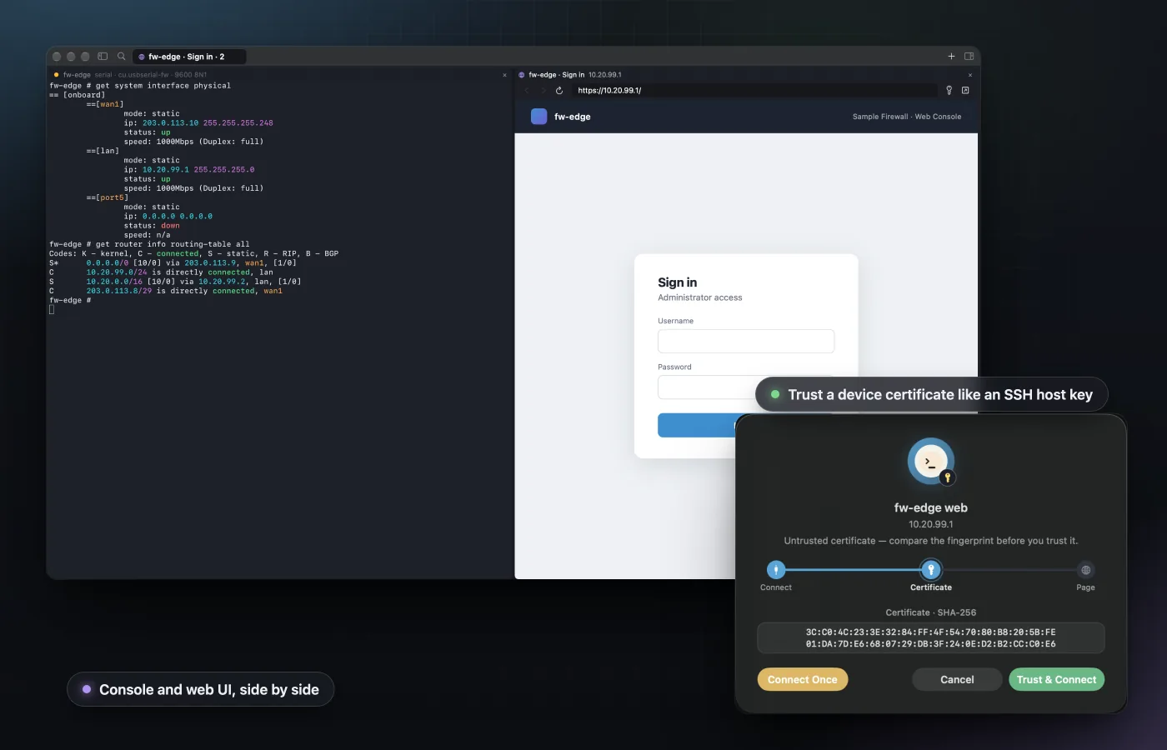Select the Page step globe marker
This screenshot has height=750, width=1167.
click(1085, 570)
